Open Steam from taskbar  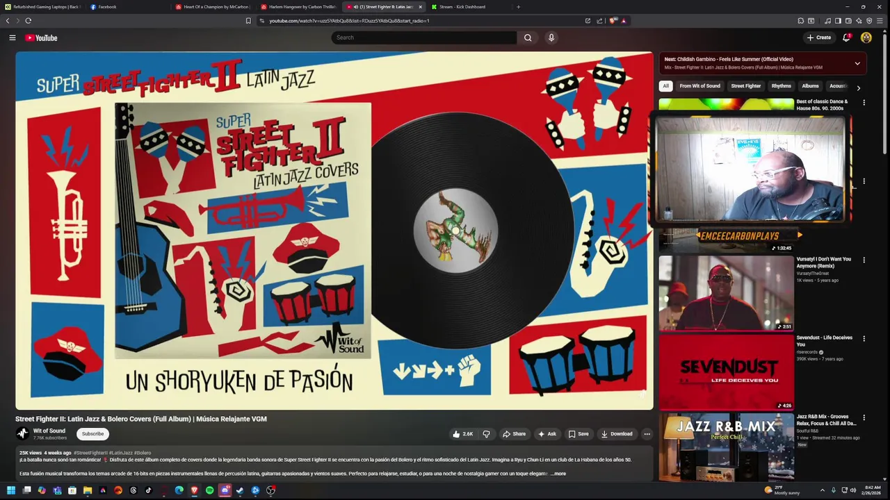[240, 490]
